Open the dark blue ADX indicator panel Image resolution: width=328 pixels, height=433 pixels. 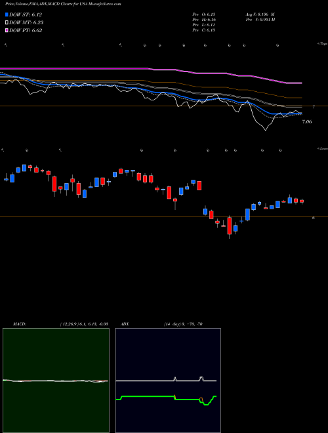pos(168,381)
